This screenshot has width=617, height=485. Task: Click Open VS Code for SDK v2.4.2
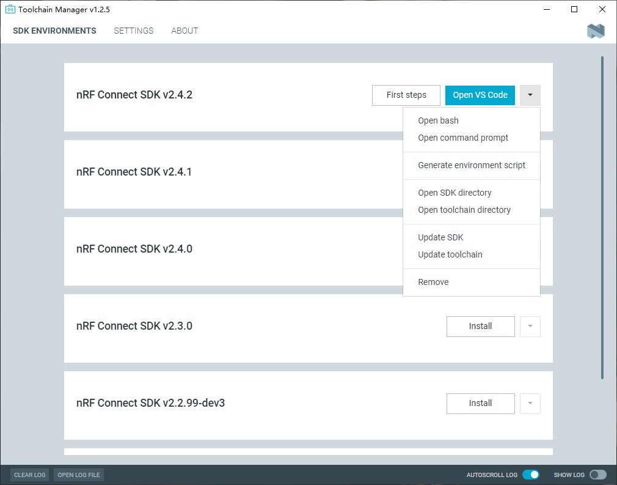coord(480,95)
